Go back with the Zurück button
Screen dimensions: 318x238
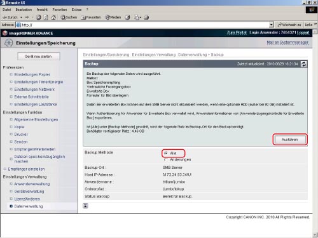tap(10, 17)
